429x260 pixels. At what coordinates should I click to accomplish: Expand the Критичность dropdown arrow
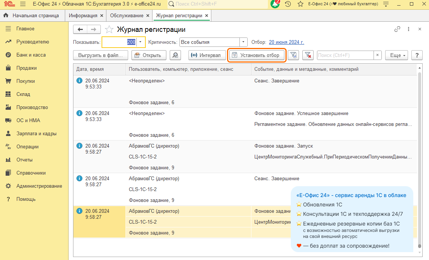coord(243,42)
